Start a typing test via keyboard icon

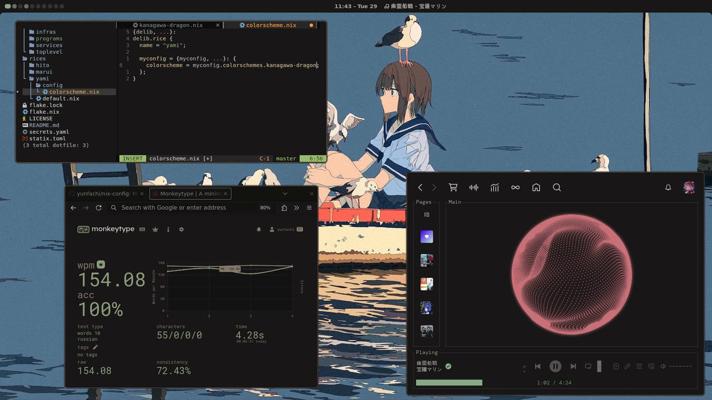pos(142,229)
